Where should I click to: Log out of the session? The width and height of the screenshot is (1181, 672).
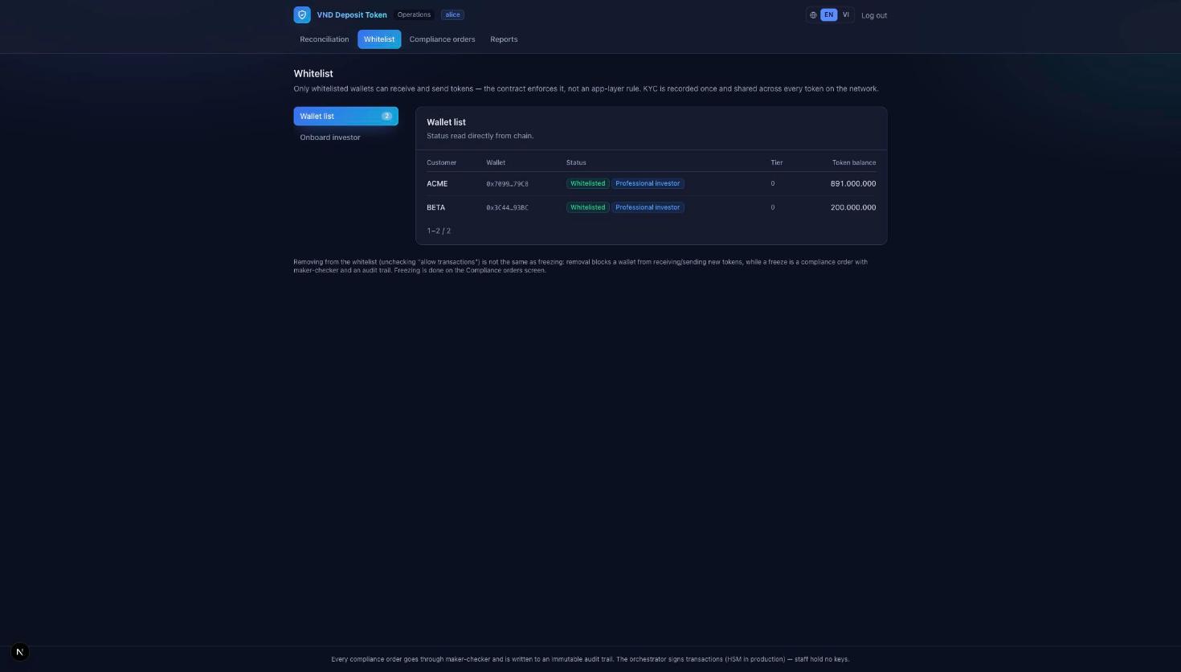(x=874, y=15)
